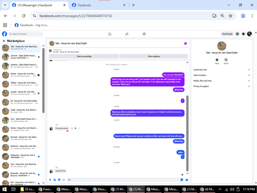Open the Chrome three-dot menu
The height and width of the screenshot is (193, 257).
point(252,16)
